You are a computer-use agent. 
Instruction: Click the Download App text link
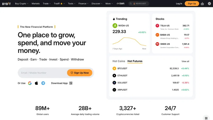[59, 83]
